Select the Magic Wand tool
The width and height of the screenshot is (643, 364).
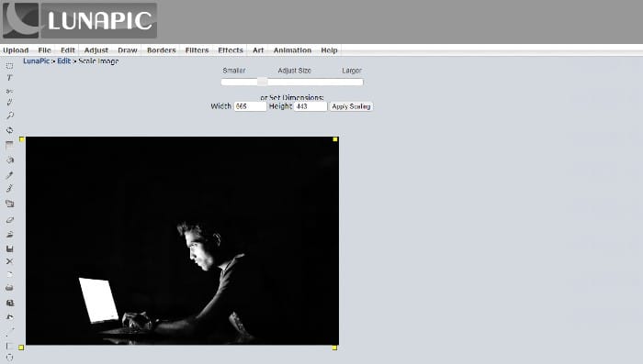[x=9, y=116]
